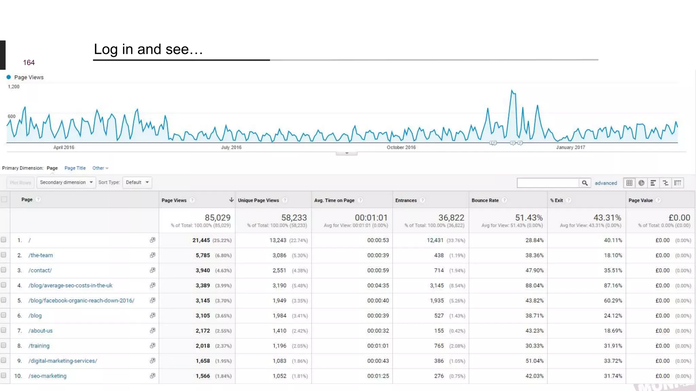Check the /contact/ row checkbox
This screenshot has height=391, width=696.
pos(4,270)
